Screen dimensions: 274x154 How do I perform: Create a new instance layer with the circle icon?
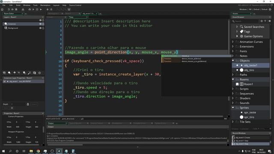pos(9,73)
